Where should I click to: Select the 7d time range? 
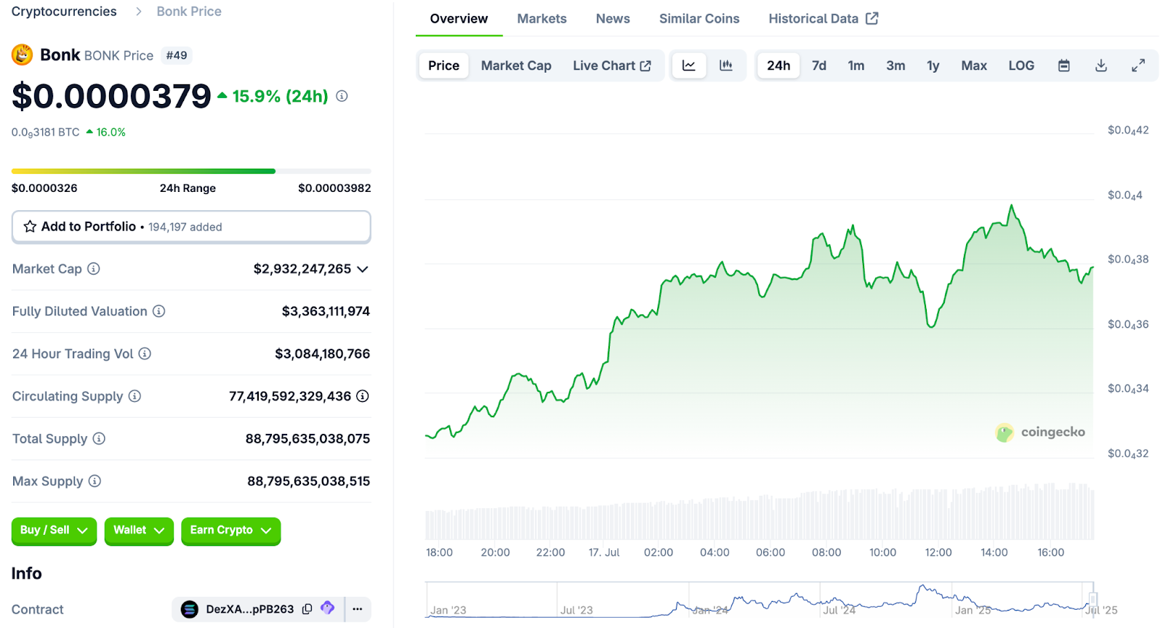tap(819, 65)
